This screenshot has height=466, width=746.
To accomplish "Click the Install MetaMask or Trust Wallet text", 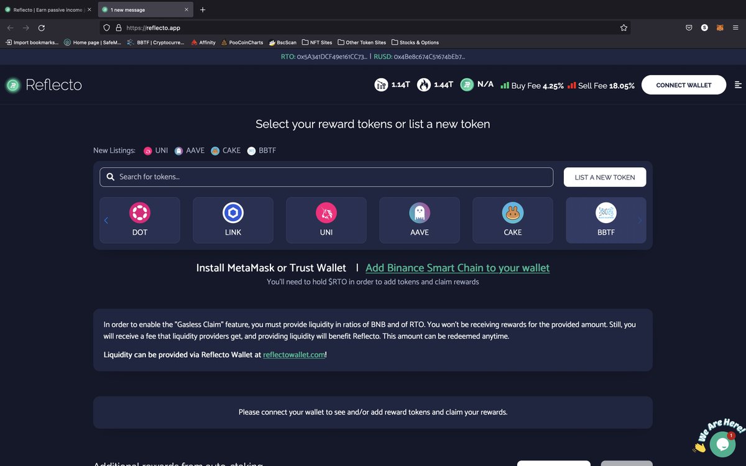I will [271, 268].
